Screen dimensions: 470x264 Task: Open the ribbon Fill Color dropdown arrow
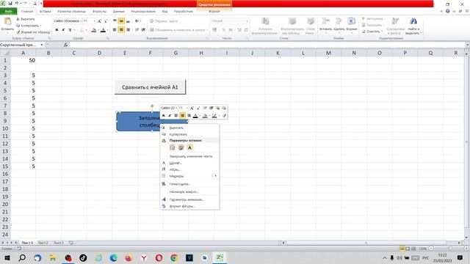[98, 30]
